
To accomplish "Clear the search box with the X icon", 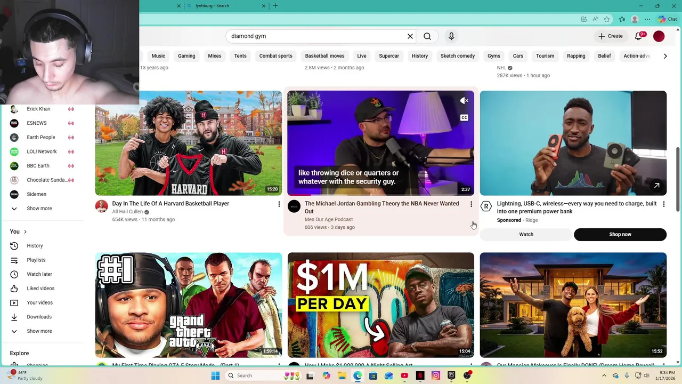I will coord(410,36).
